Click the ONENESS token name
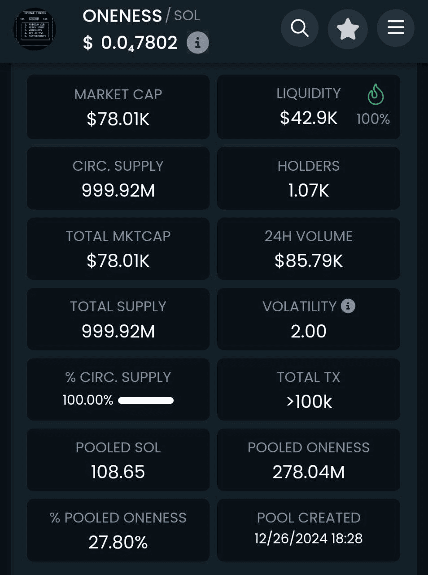The height and width of the screenshot is (575, 428). click(x=122, y=16)
